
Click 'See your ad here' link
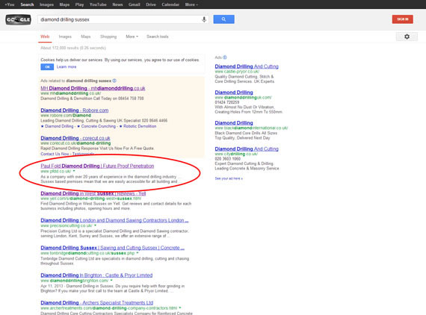(x=229, y=178)
